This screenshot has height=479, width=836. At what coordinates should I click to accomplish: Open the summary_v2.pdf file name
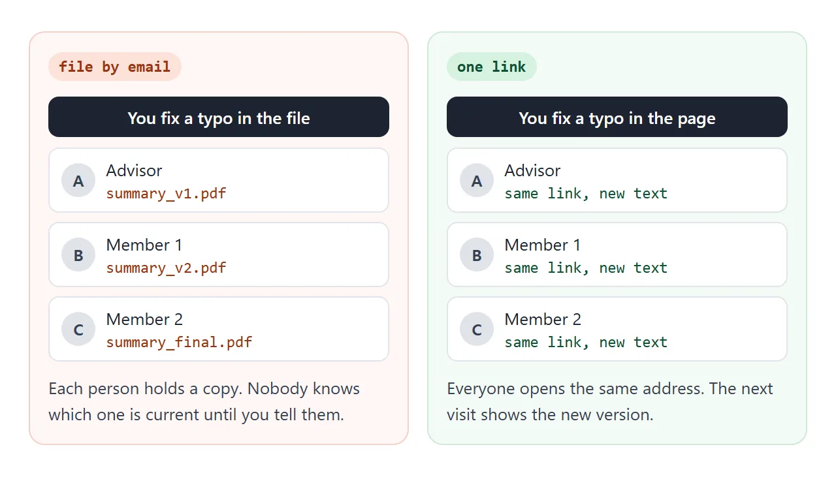(167, 268)
